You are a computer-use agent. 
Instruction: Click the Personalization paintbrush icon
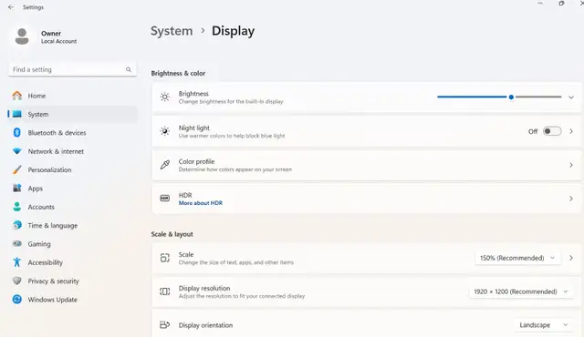click(17, 169)
